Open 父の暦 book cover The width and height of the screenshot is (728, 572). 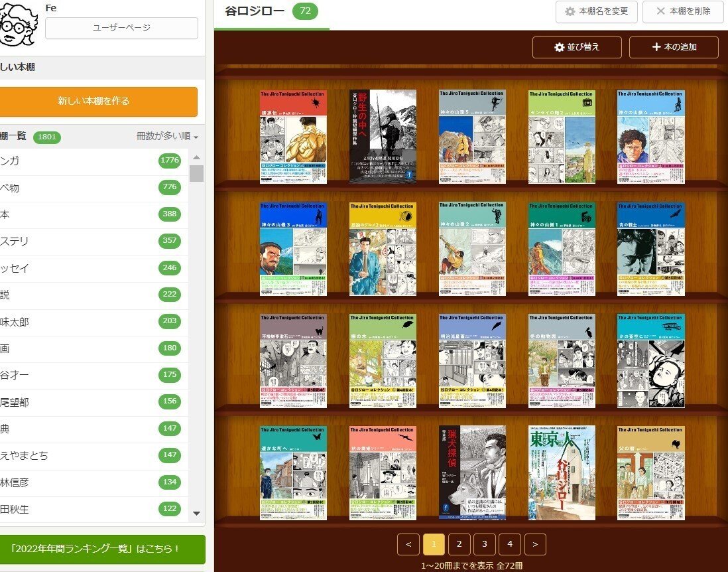(651, 473)
